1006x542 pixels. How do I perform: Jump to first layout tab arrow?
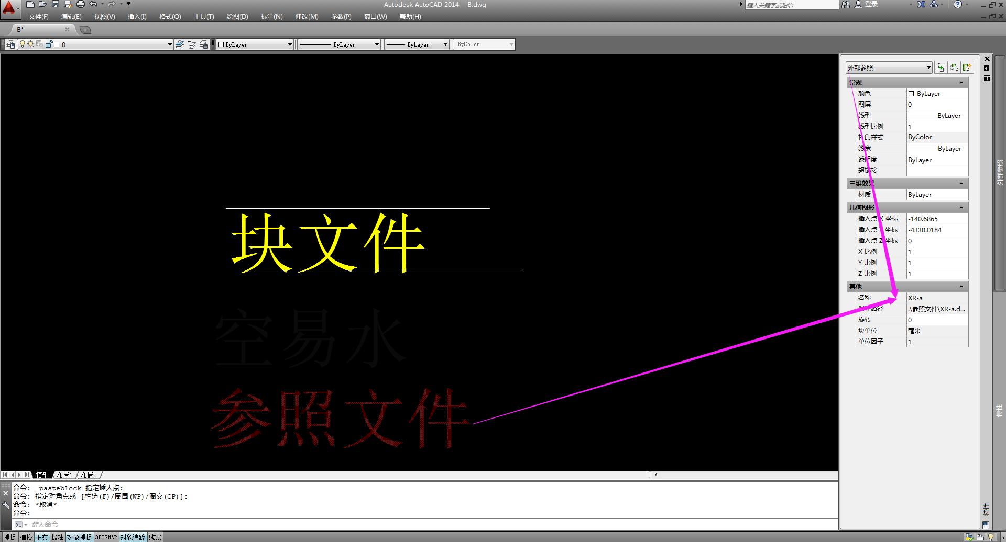point(5,475)
